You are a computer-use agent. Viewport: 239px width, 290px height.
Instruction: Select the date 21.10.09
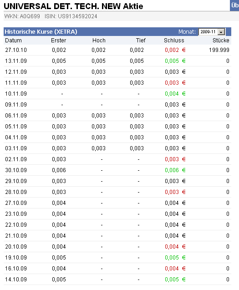tap(16, 236)
